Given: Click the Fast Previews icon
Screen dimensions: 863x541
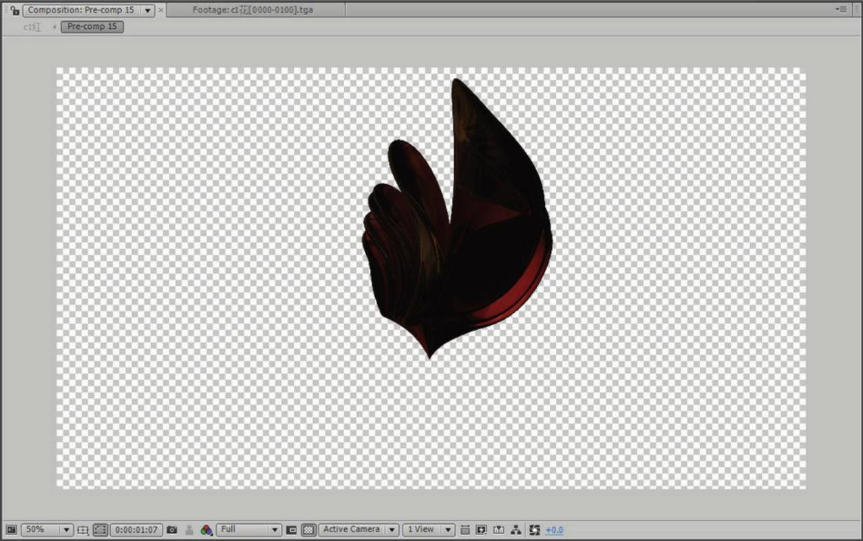Looking at the screenshot, I should 482,530.
